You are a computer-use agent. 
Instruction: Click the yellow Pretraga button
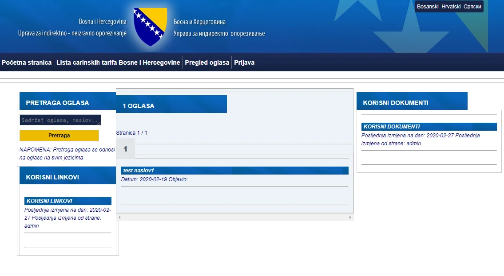point(59,136)
